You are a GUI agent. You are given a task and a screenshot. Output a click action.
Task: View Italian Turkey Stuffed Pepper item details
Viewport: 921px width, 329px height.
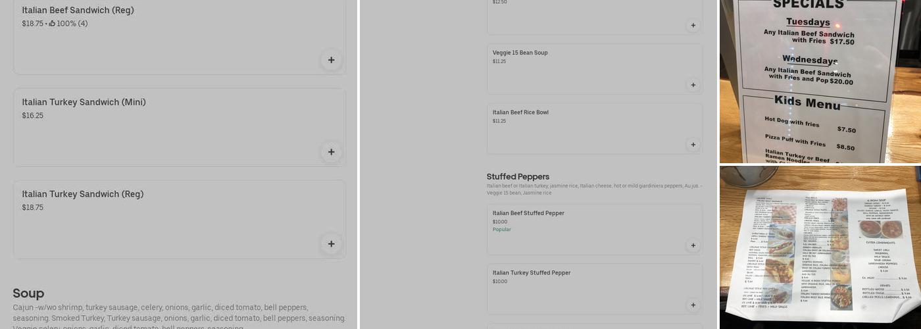pos(531,273)
